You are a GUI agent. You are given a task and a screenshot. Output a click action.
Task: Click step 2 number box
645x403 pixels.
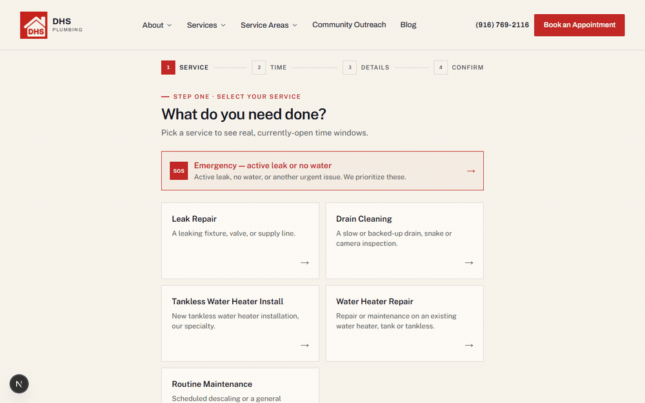259,68
